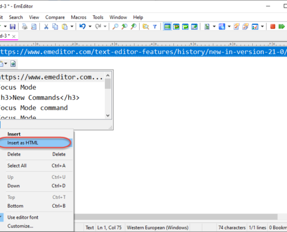Click the CSV mode icon in the toolbar

(207, 26)
